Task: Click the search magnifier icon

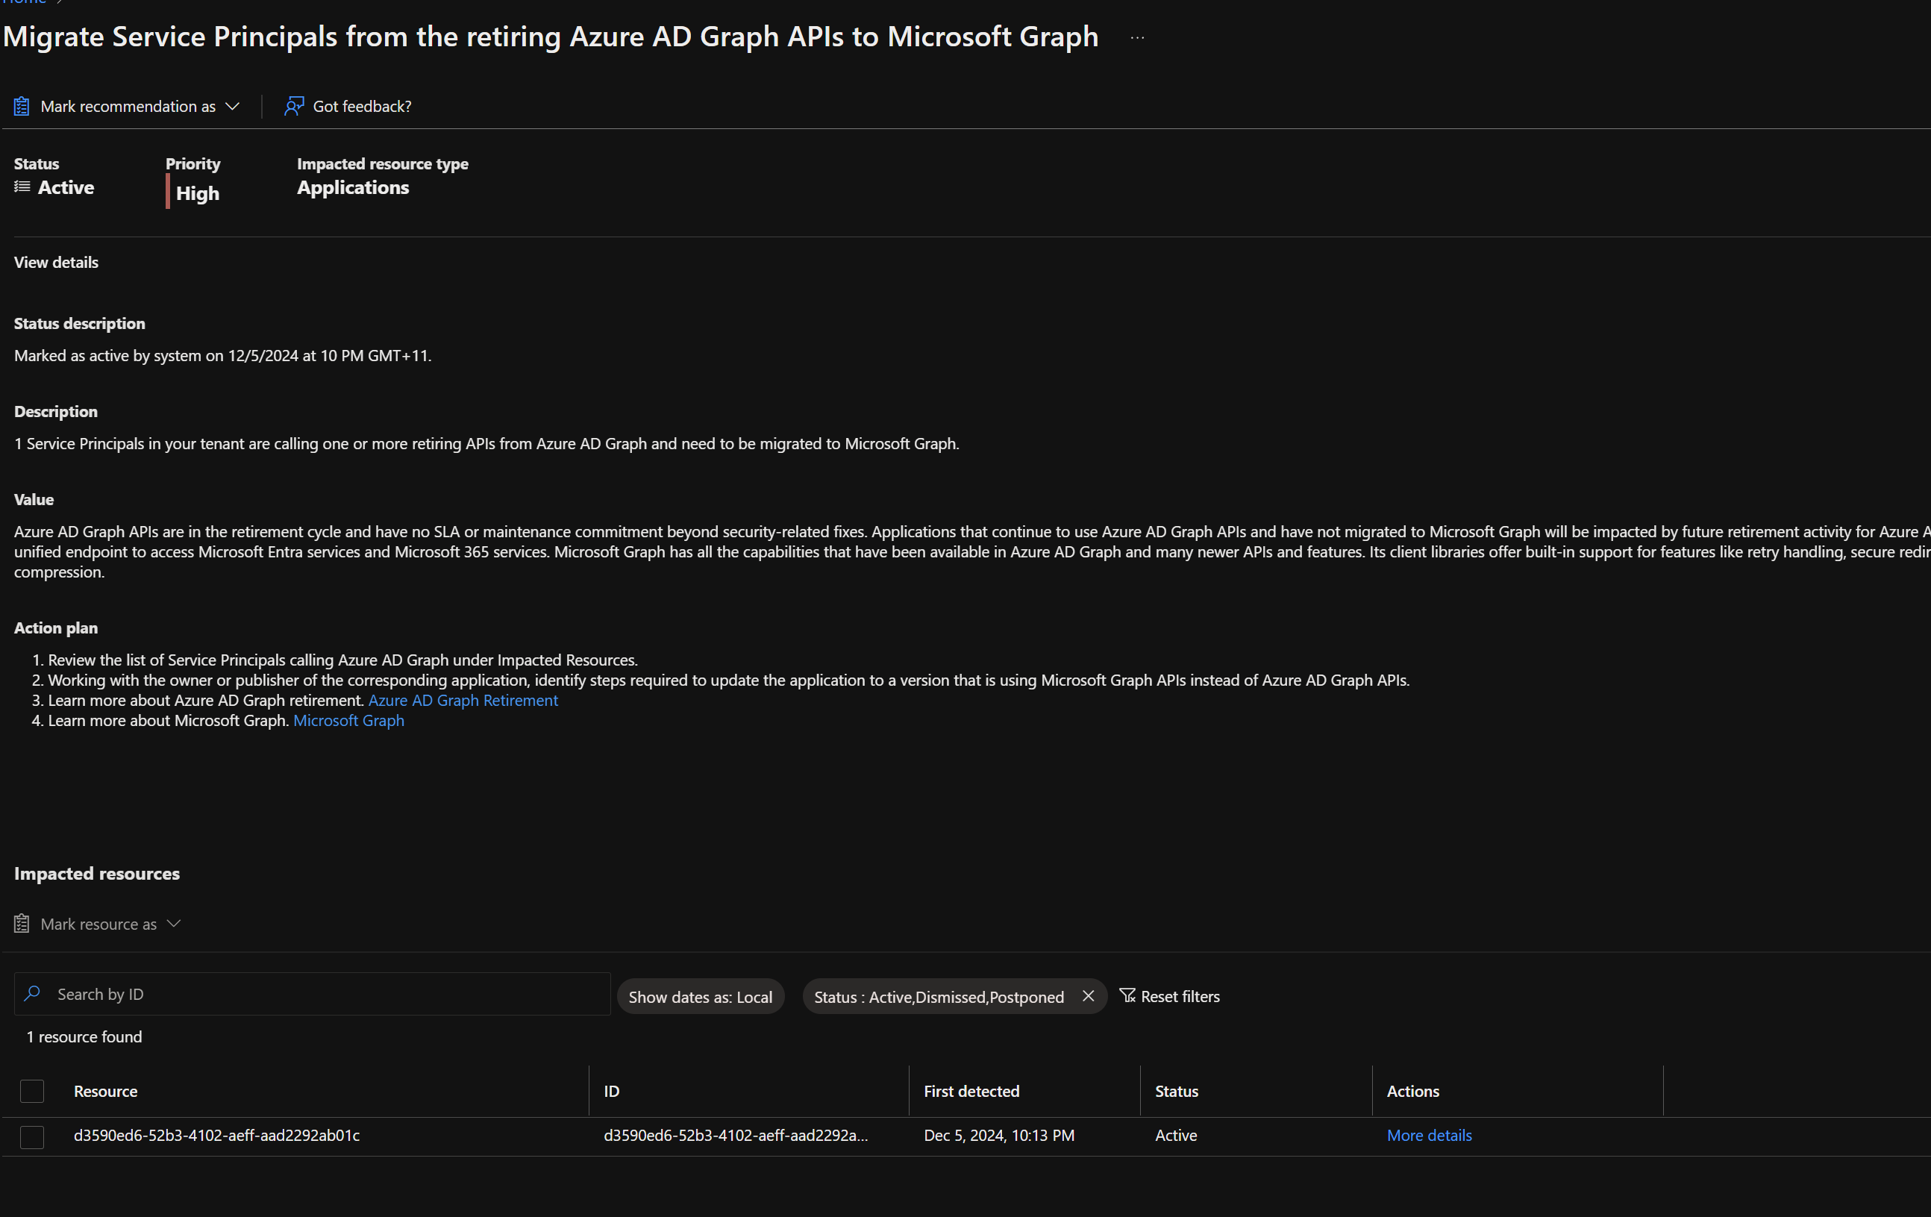Action: click(x=32, y=994)
